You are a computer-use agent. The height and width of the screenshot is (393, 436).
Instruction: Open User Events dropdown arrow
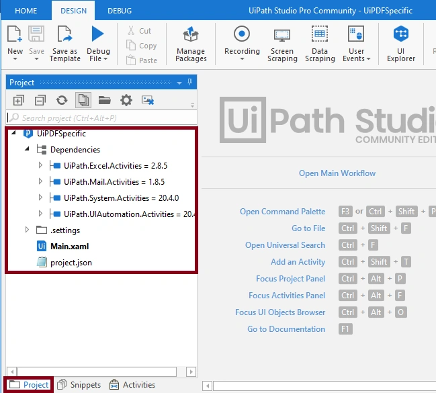pos(368,59)
